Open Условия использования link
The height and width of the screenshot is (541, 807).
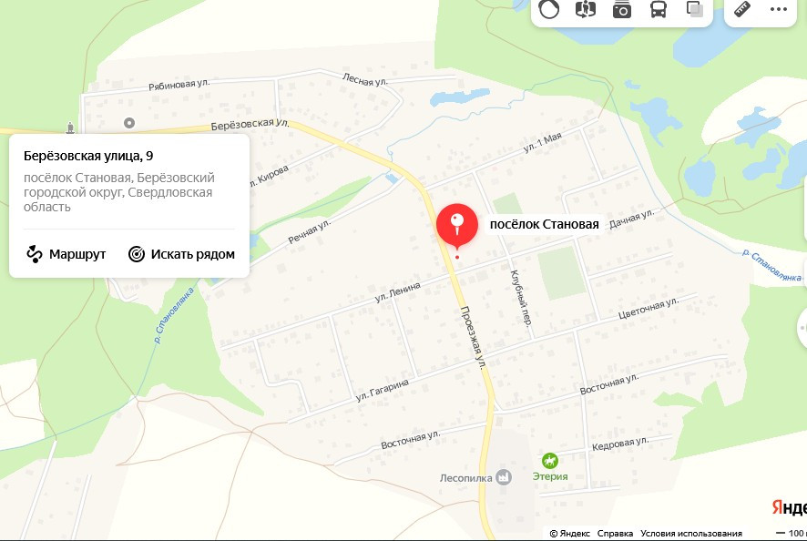coord(691,534)
